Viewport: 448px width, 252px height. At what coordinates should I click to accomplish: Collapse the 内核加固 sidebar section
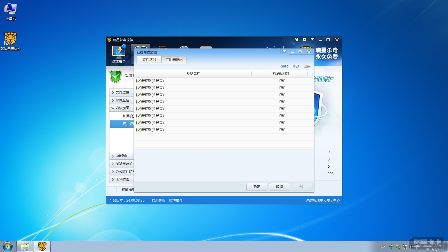click(x=122, y=108)
